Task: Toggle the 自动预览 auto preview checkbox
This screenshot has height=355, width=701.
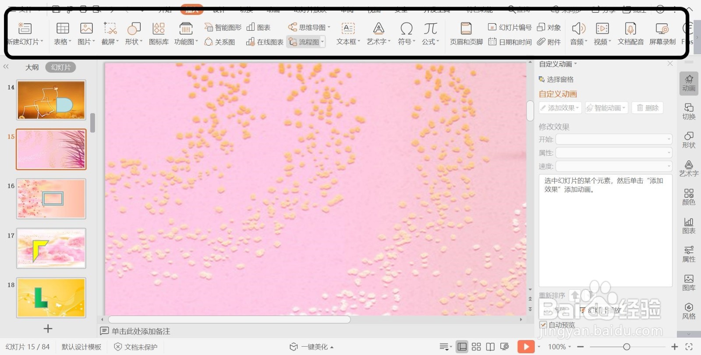Action: (x=543, y=325)
